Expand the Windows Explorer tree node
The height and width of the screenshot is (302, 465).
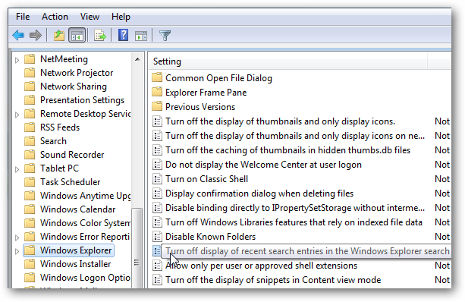point(17,251)
